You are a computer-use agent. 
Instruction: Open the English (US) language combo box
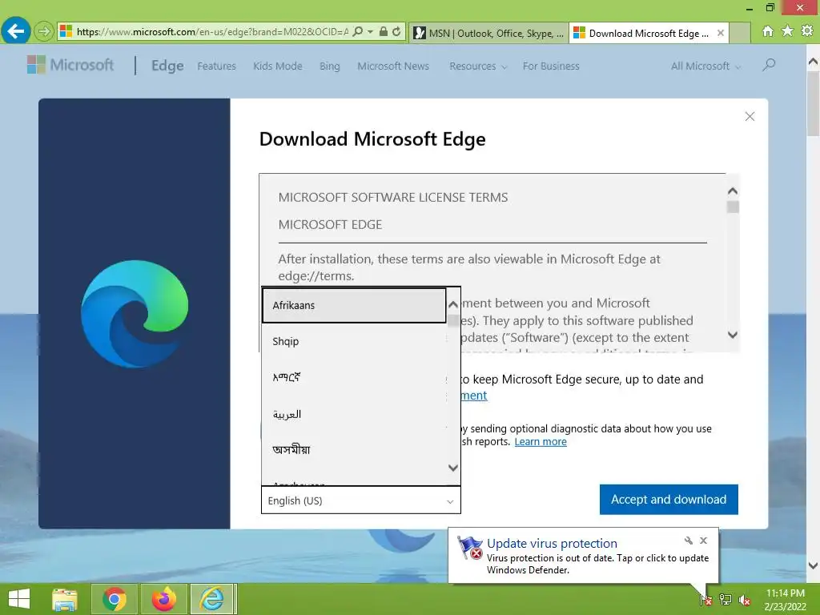point(361,500)
